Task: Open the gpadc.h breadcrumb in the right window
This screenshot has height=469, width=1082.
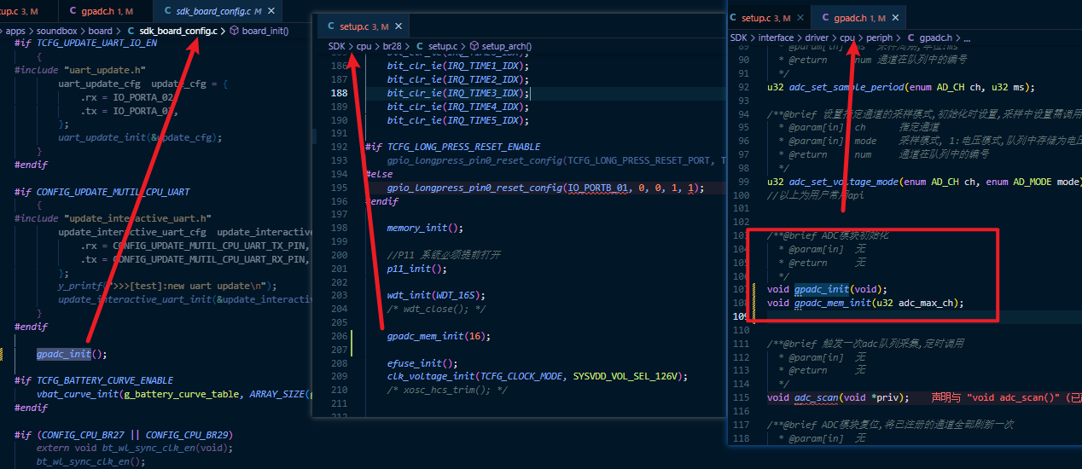Action: tap(936, 38)
